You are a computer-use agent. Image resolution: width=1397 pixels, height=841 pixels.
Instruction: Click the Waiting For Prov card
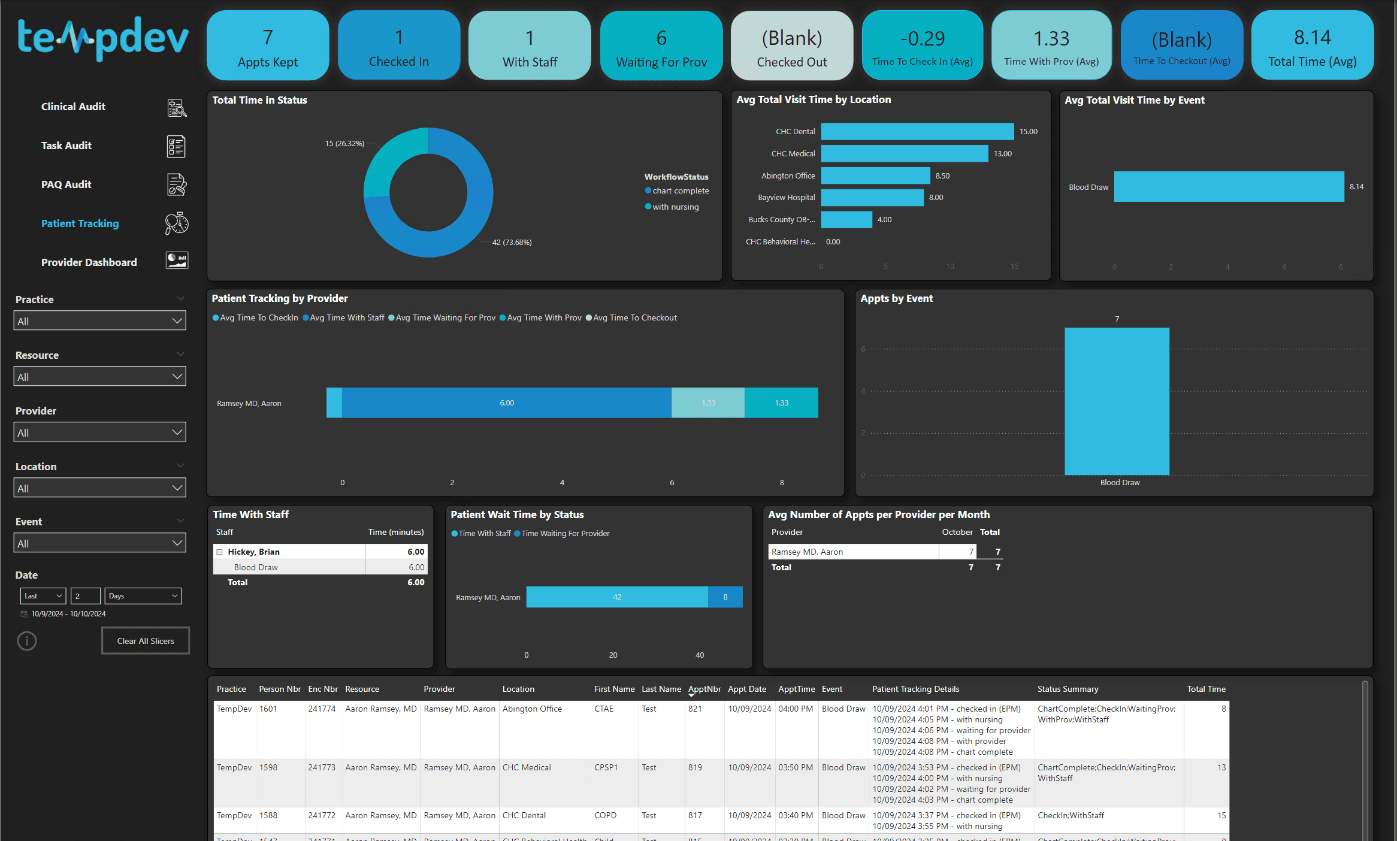(661, 46)
